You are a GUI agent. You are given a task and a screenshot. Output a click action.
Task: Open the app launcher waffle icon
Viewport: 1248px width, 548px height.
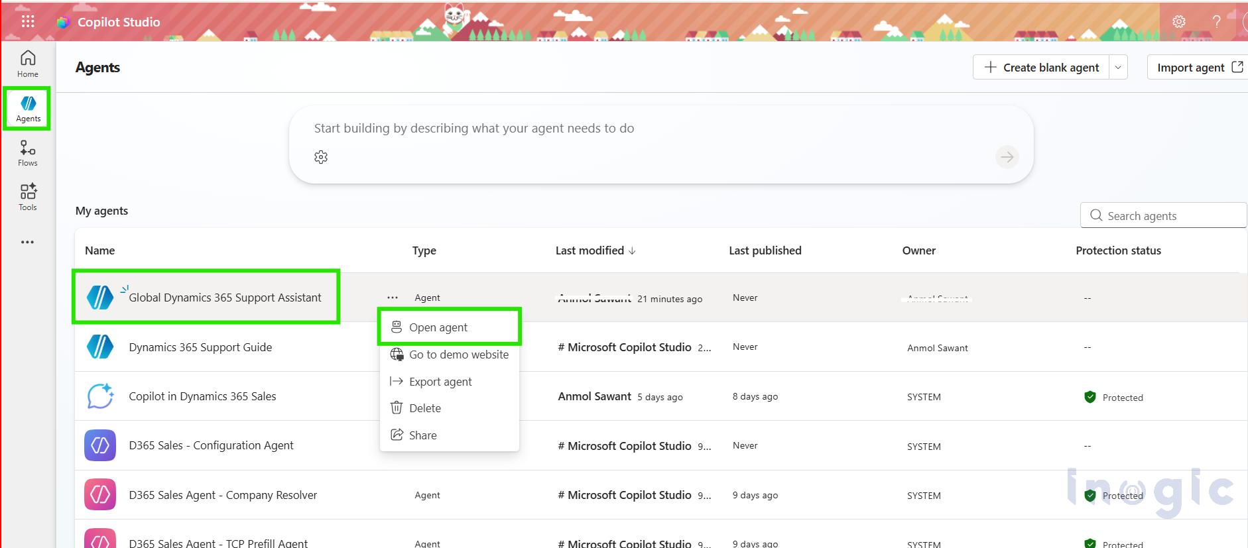[28, 21]
